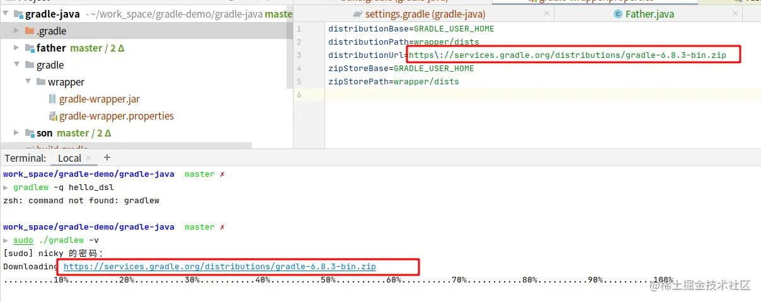Select the wrapper folder name
Image resolution: width=761 pixels, height=302 pixels.
[x=66, y=82]
